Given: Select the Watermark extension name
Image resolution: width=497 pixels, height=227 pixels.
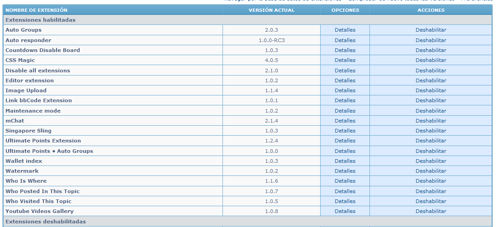Looking at the screenshot, I should point(22,171).
